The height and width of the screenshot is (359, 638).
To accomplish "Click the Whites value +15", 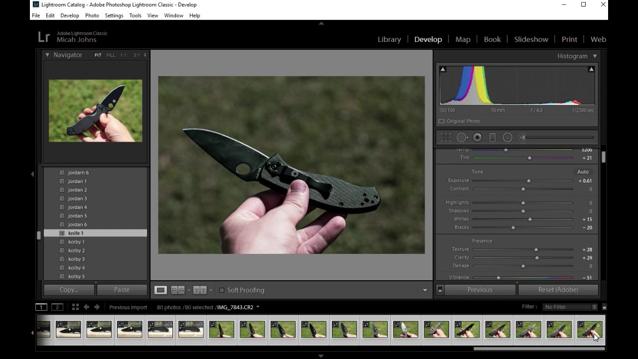I will pos(587,219).
